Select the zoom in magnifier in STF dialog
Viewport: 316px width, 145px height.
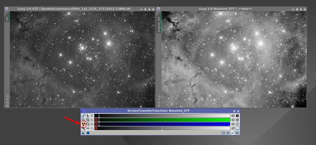tap(88, 120)
